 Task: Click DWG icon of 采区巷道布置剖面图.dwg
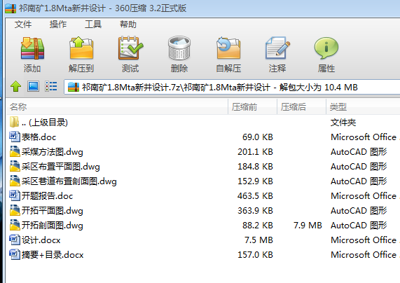tap(15, 181)
